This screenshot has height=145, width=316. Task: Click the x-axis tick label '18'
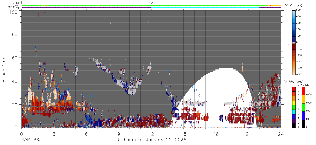click(x=216, y=134)
